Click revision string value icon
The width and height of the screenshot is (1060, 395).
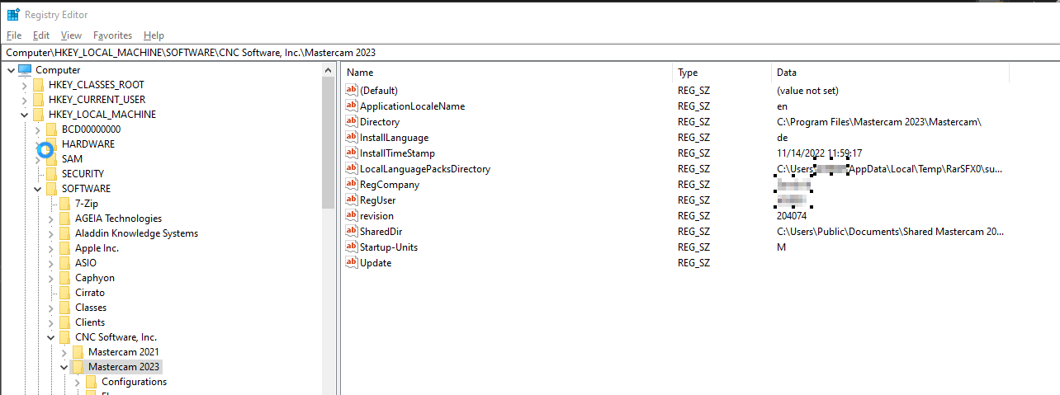coord(351,215)
